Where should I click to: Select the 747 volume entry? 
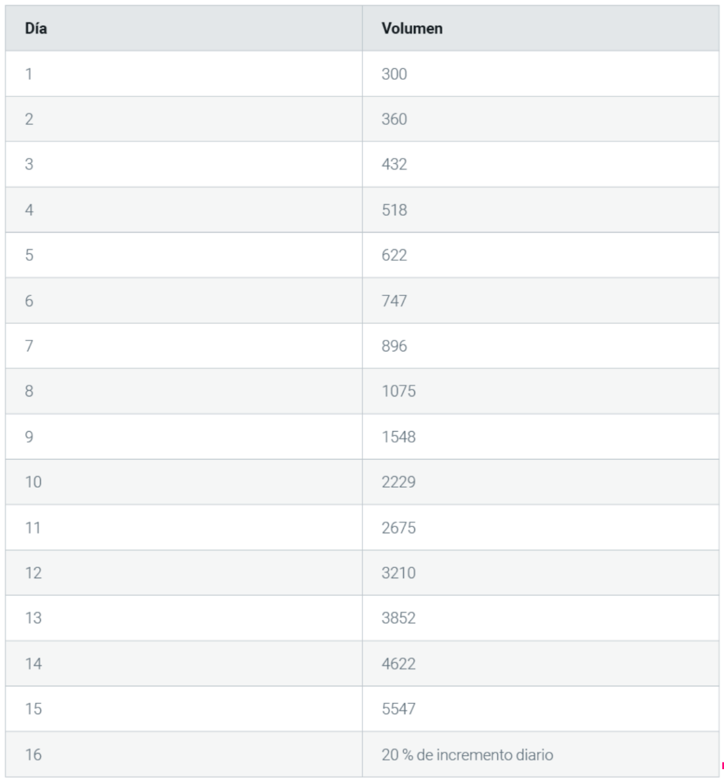coord(541,300)
